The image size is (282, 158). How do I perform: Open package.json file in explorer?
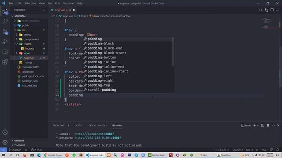click(30, 81)
